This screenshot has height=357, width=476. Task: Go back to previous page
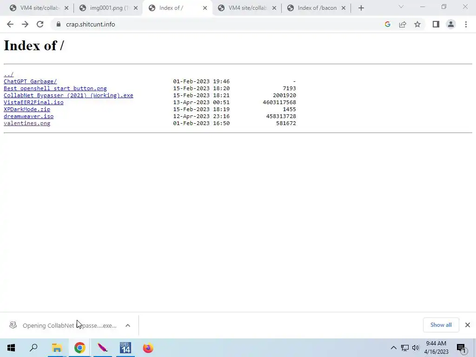pyautogui.click(x=10, y=24)
